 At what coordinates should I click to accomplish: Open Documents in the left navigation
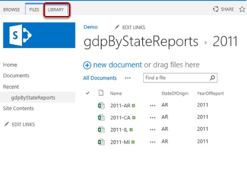[x=16, y=75]
